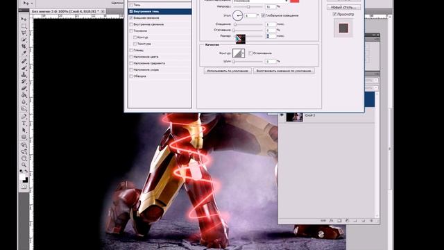The image size is (444, 250).
Task: Click the Угол angle value field
Action: 250,15
